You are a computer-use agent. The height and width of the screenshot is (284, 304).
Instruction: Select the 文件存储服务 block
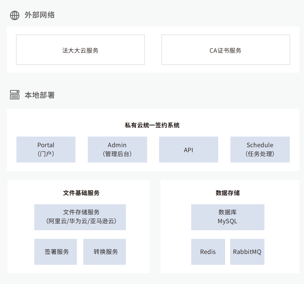pos(80,217)
